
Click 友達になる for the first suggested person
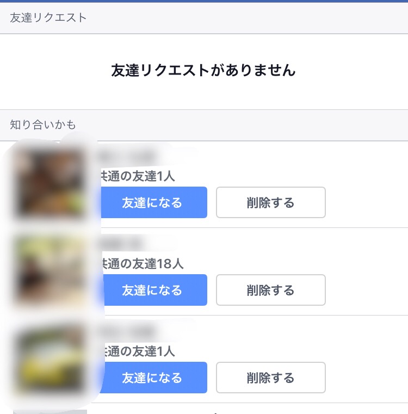(154, 202)
